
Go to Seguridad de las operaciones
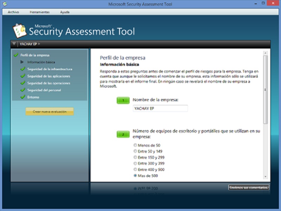[x=49, y=83]
